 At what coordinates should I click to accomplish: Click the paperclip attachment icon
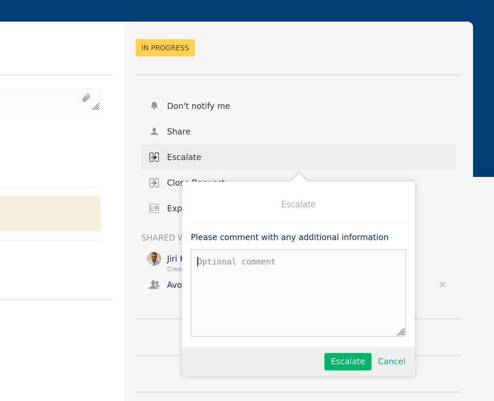[x=86, y=98]
